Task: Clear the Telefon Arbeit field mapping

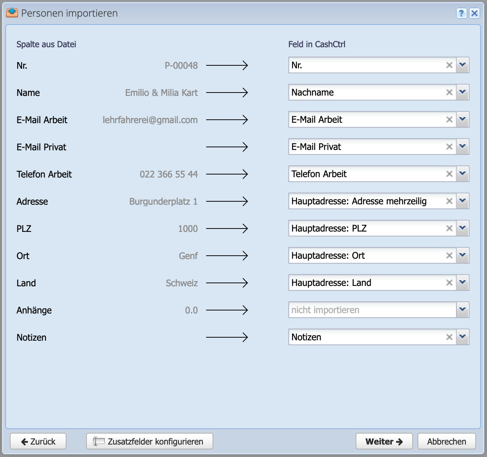Action: [449, 174]
